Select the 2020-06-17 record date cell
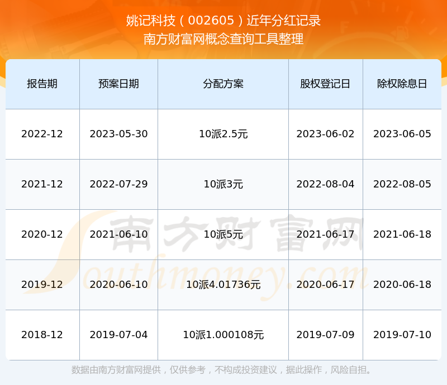This screenshot has width=447, height=385. tap(326, 285)
